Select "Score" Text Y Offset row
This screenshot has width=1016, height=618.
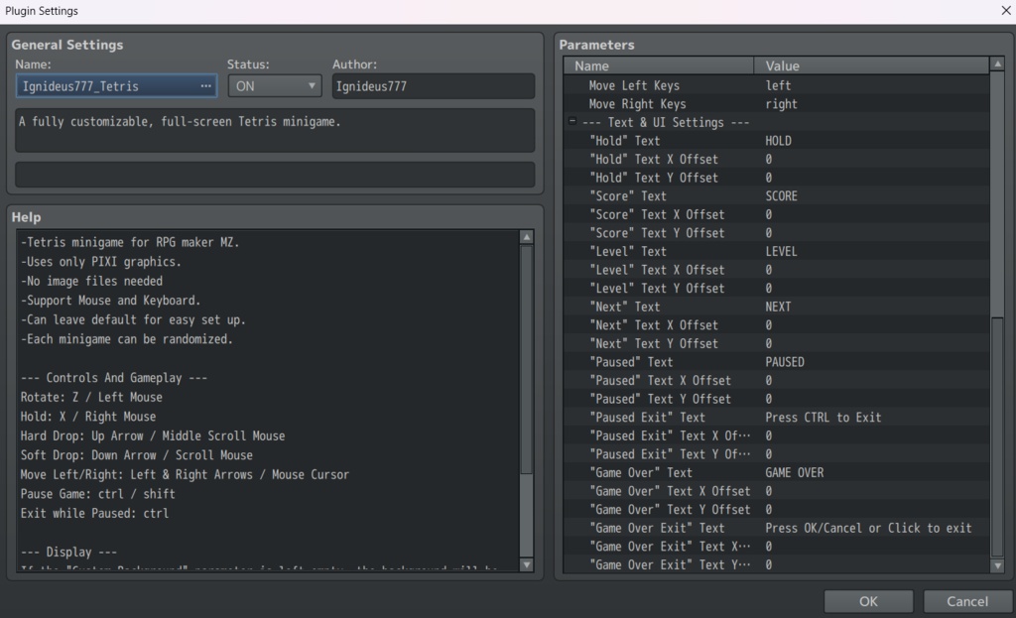click(776, 232)
